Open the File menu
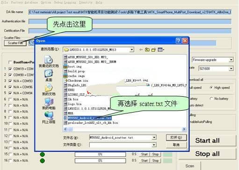This screenshot has height=170, width=239. coord(4,2)
